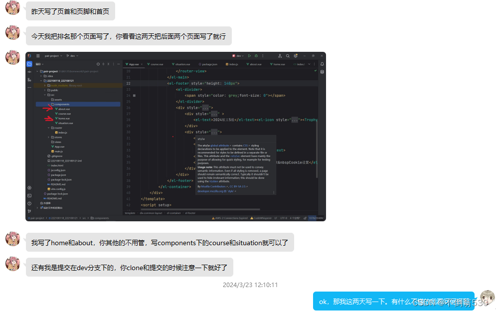This screenshot has height=312, width=496.
Task: Click the timestamp 2024/3/23 12:10:11
Action: [x=250, y=285]
